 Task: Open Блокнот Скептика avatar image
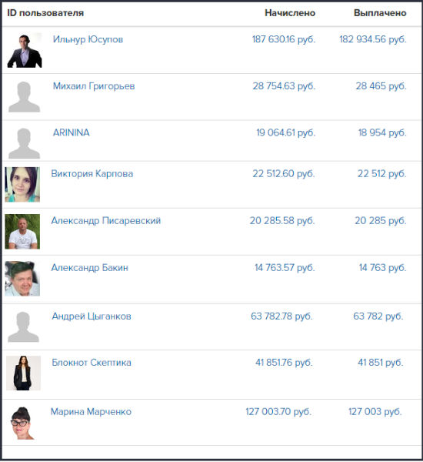tap(24, 373)
